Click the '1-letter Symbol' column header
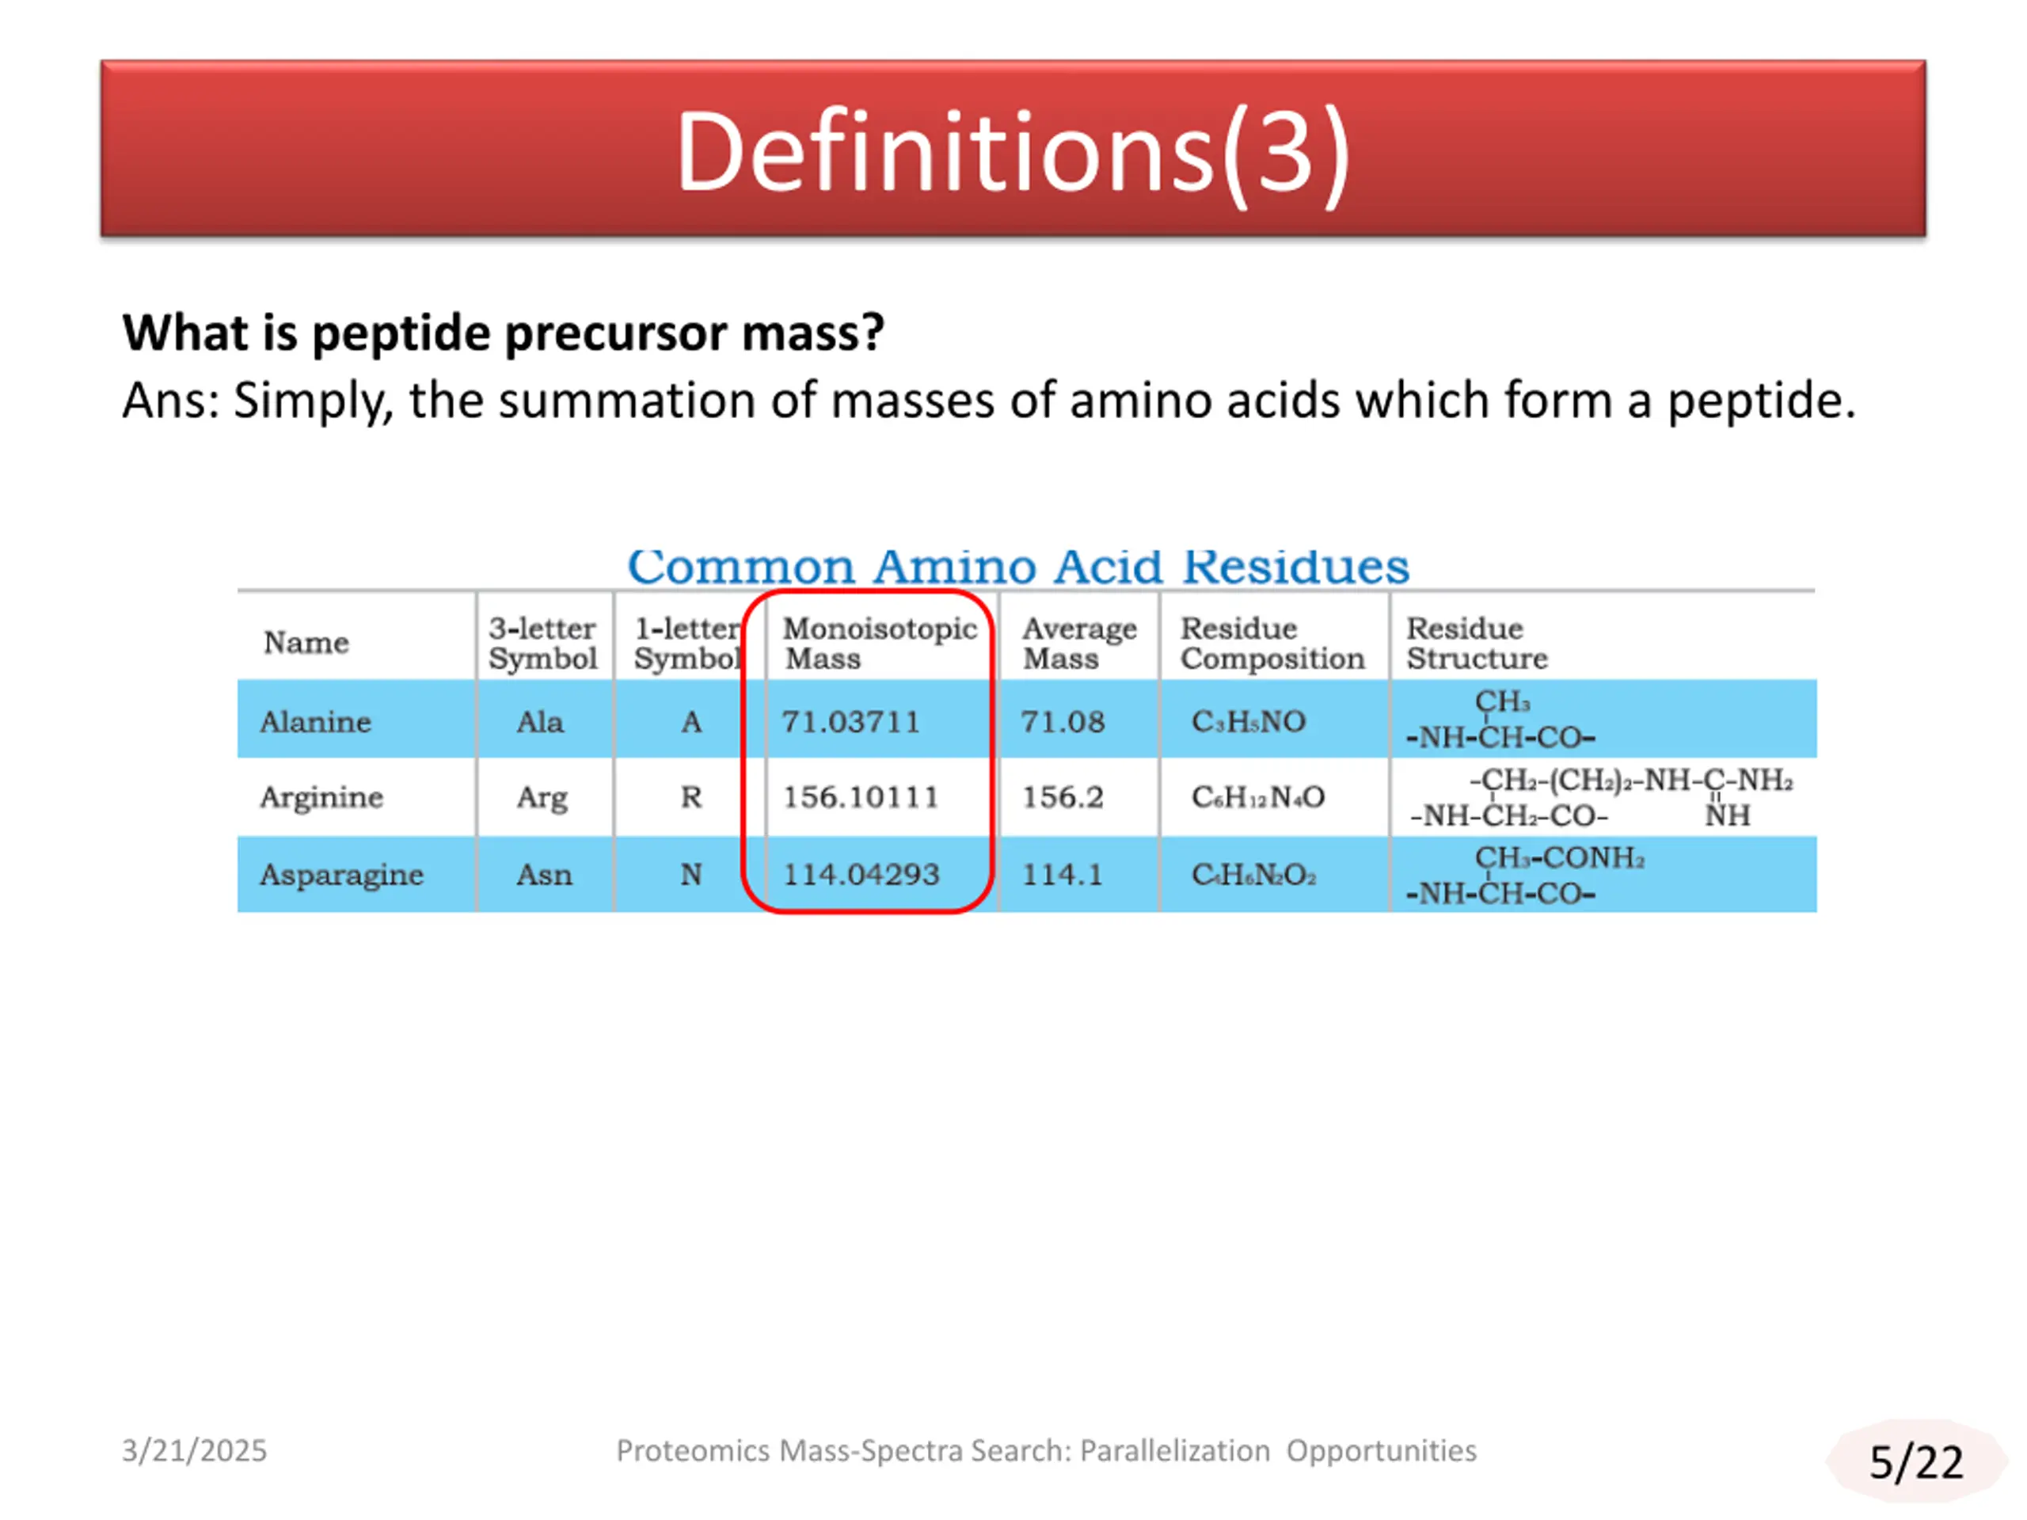Screen dimensions: 2027x1520 pos(688,643)
